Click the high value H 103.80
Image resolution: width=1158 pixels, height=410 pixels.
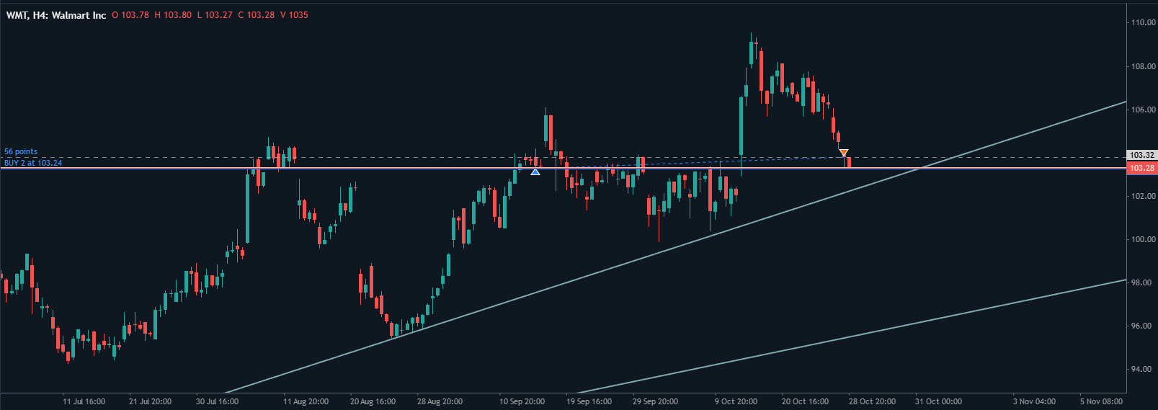[173, 15]
